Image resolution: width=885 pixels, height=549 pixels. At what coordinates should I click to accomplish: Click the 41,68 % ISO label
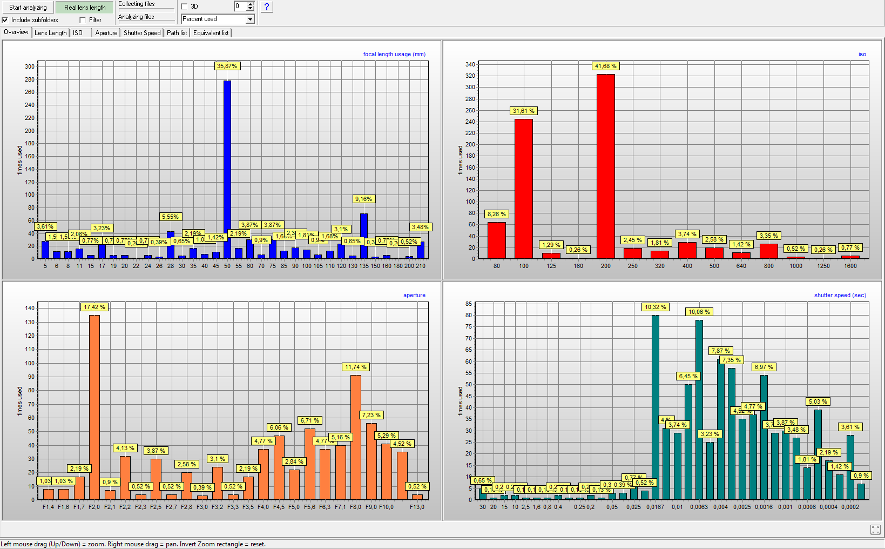tap(605, 66)
